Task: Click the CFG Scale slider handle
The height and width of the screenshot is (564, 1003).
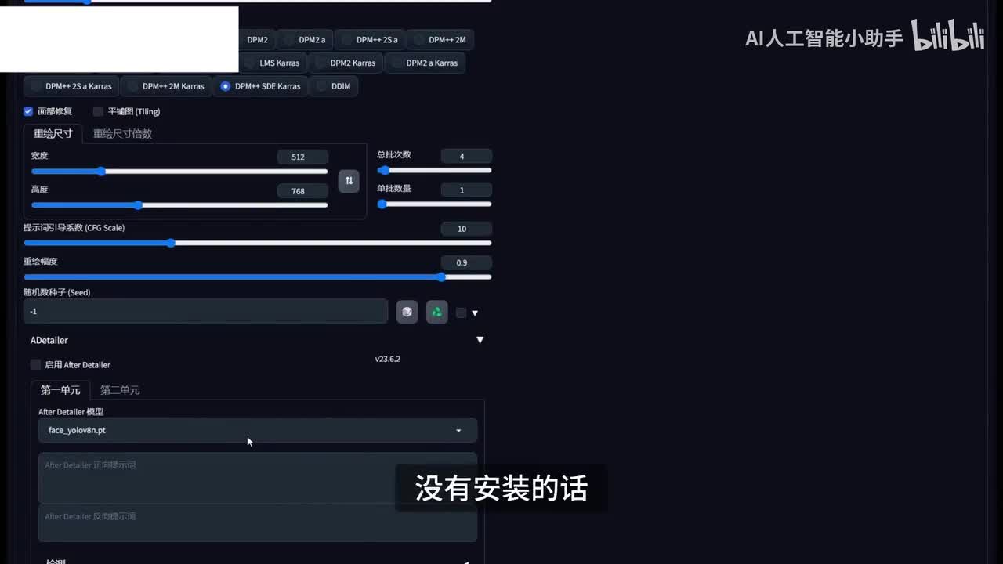Action: click(x=171, y=243)
